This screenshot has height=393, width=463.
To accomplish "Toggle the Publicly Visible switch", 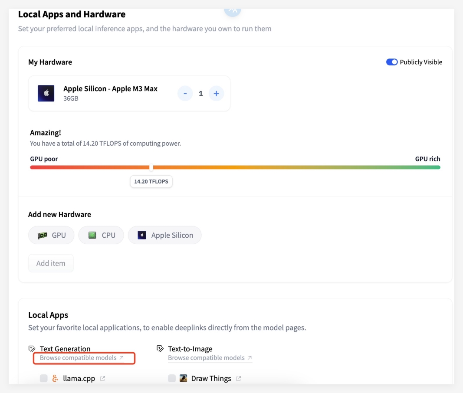I will [392, 62].
